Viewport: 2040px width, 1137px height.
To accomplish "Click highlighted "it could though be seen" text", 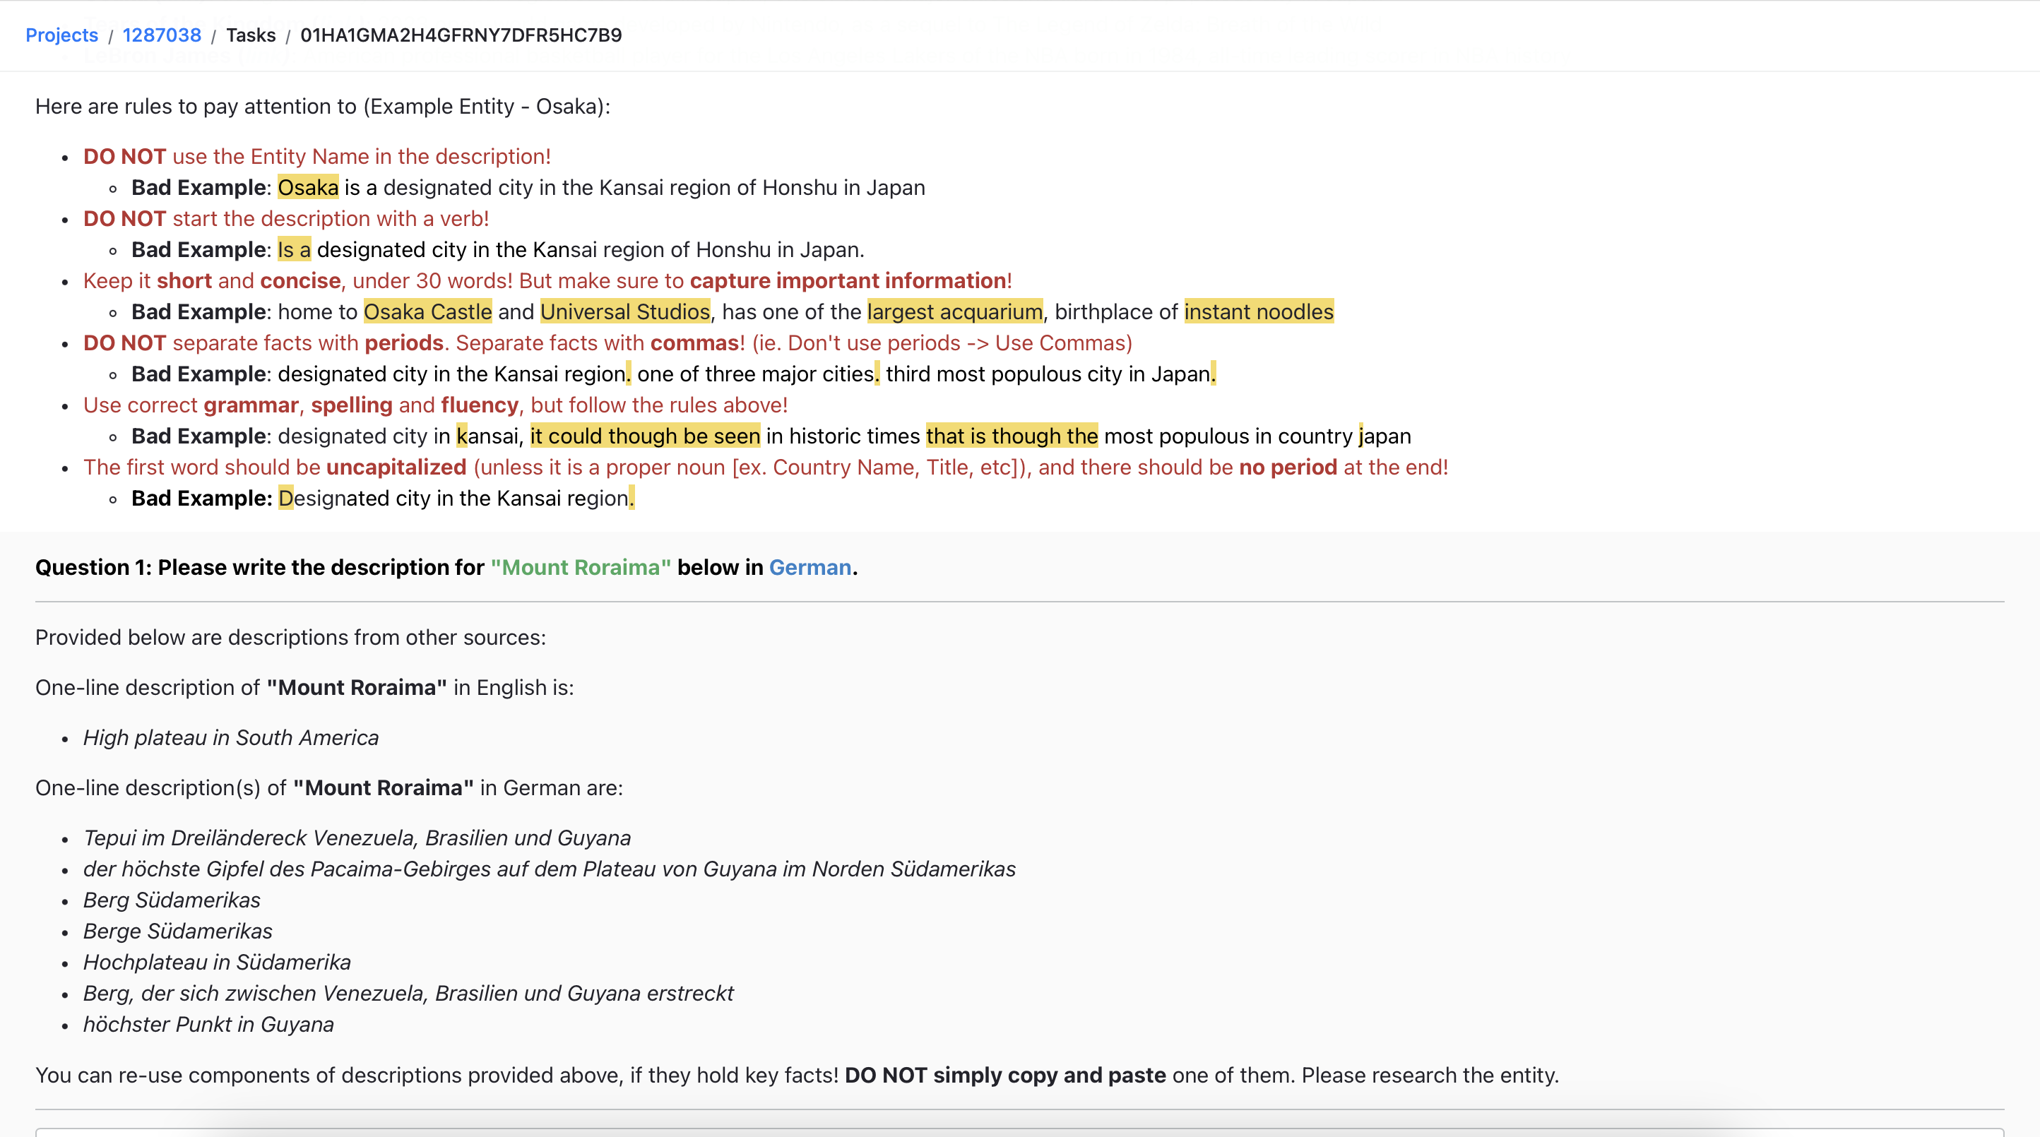I will pos(645,436).
